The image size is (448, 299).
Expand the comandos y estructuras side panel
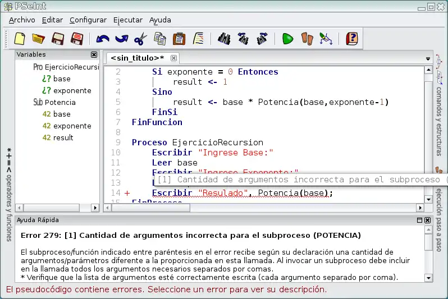coord(439,112)
